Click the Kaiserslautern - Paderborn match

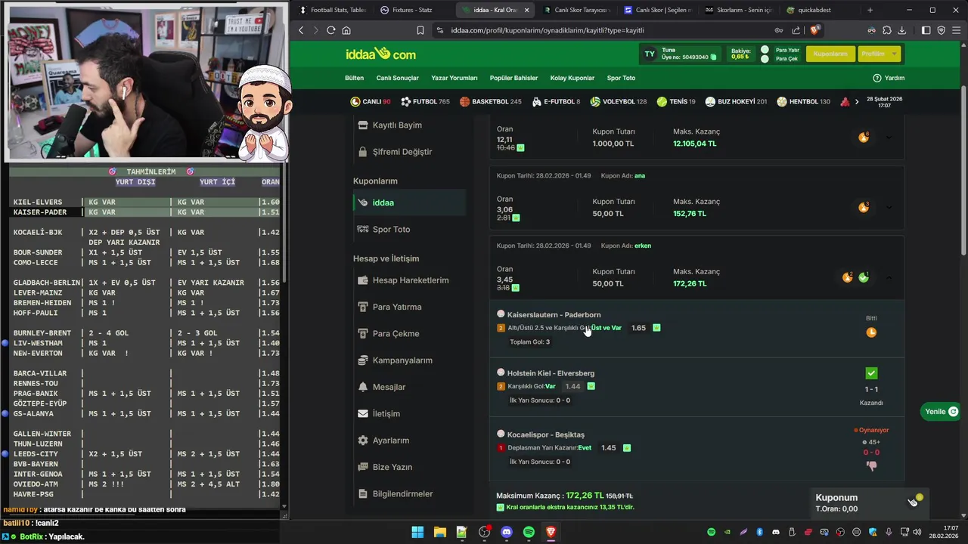coord(554,314)
